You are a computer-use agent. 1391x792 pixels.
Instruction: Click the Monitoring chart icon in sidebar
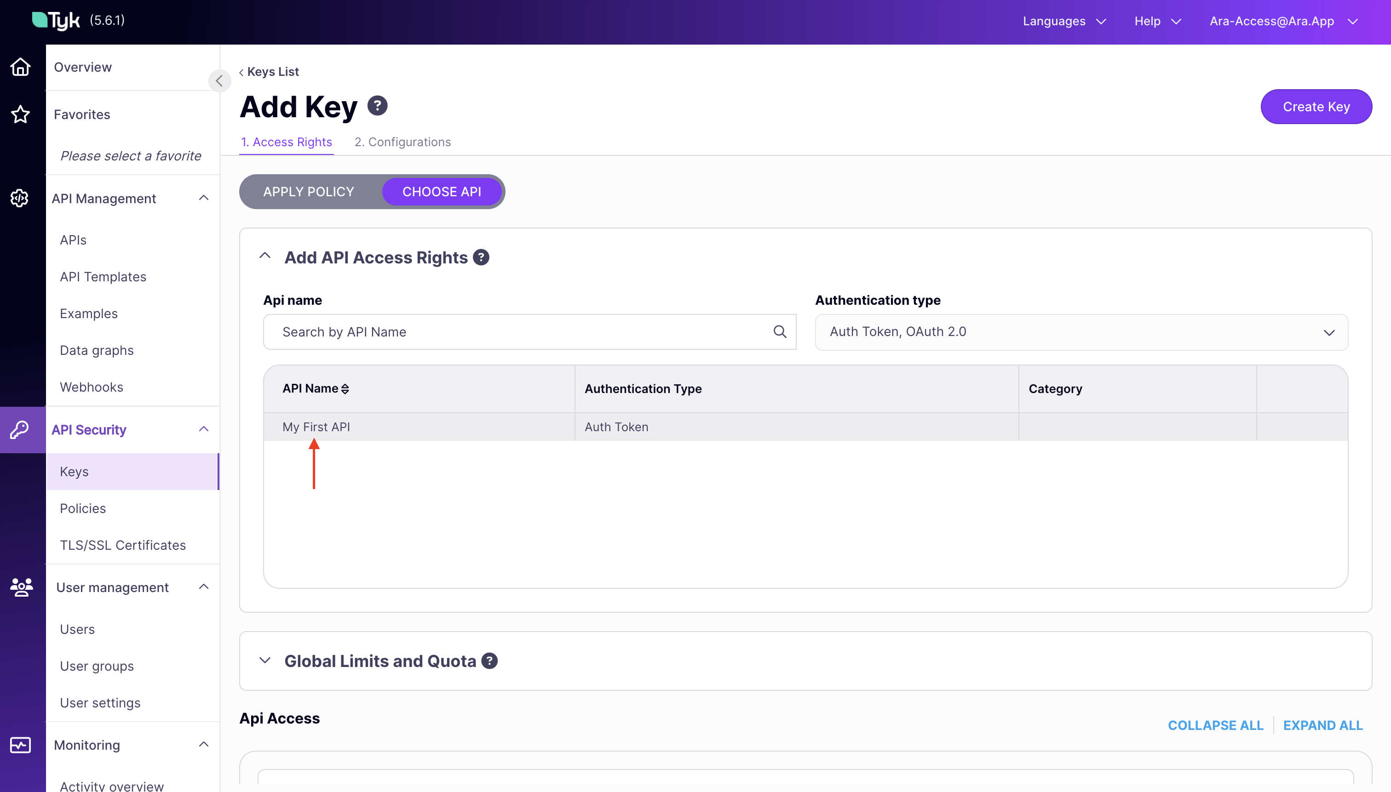20,745
